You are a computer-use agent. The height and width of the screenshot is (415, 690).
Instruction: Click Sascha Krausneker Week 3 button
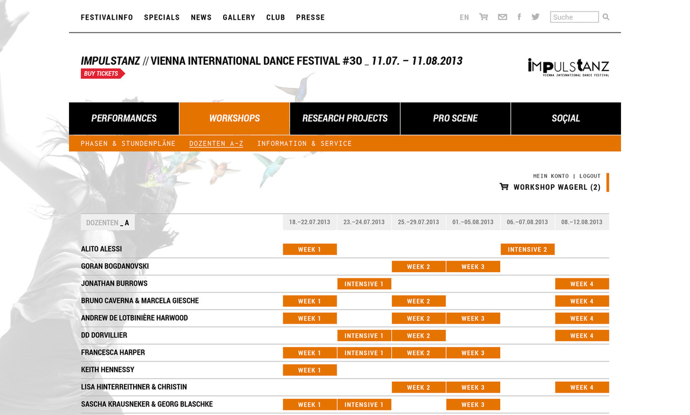click(473, 405)
